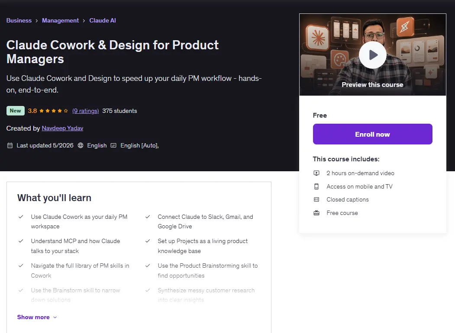
Task: Click the globe icon beside English
Action: [x=81, y=145]
